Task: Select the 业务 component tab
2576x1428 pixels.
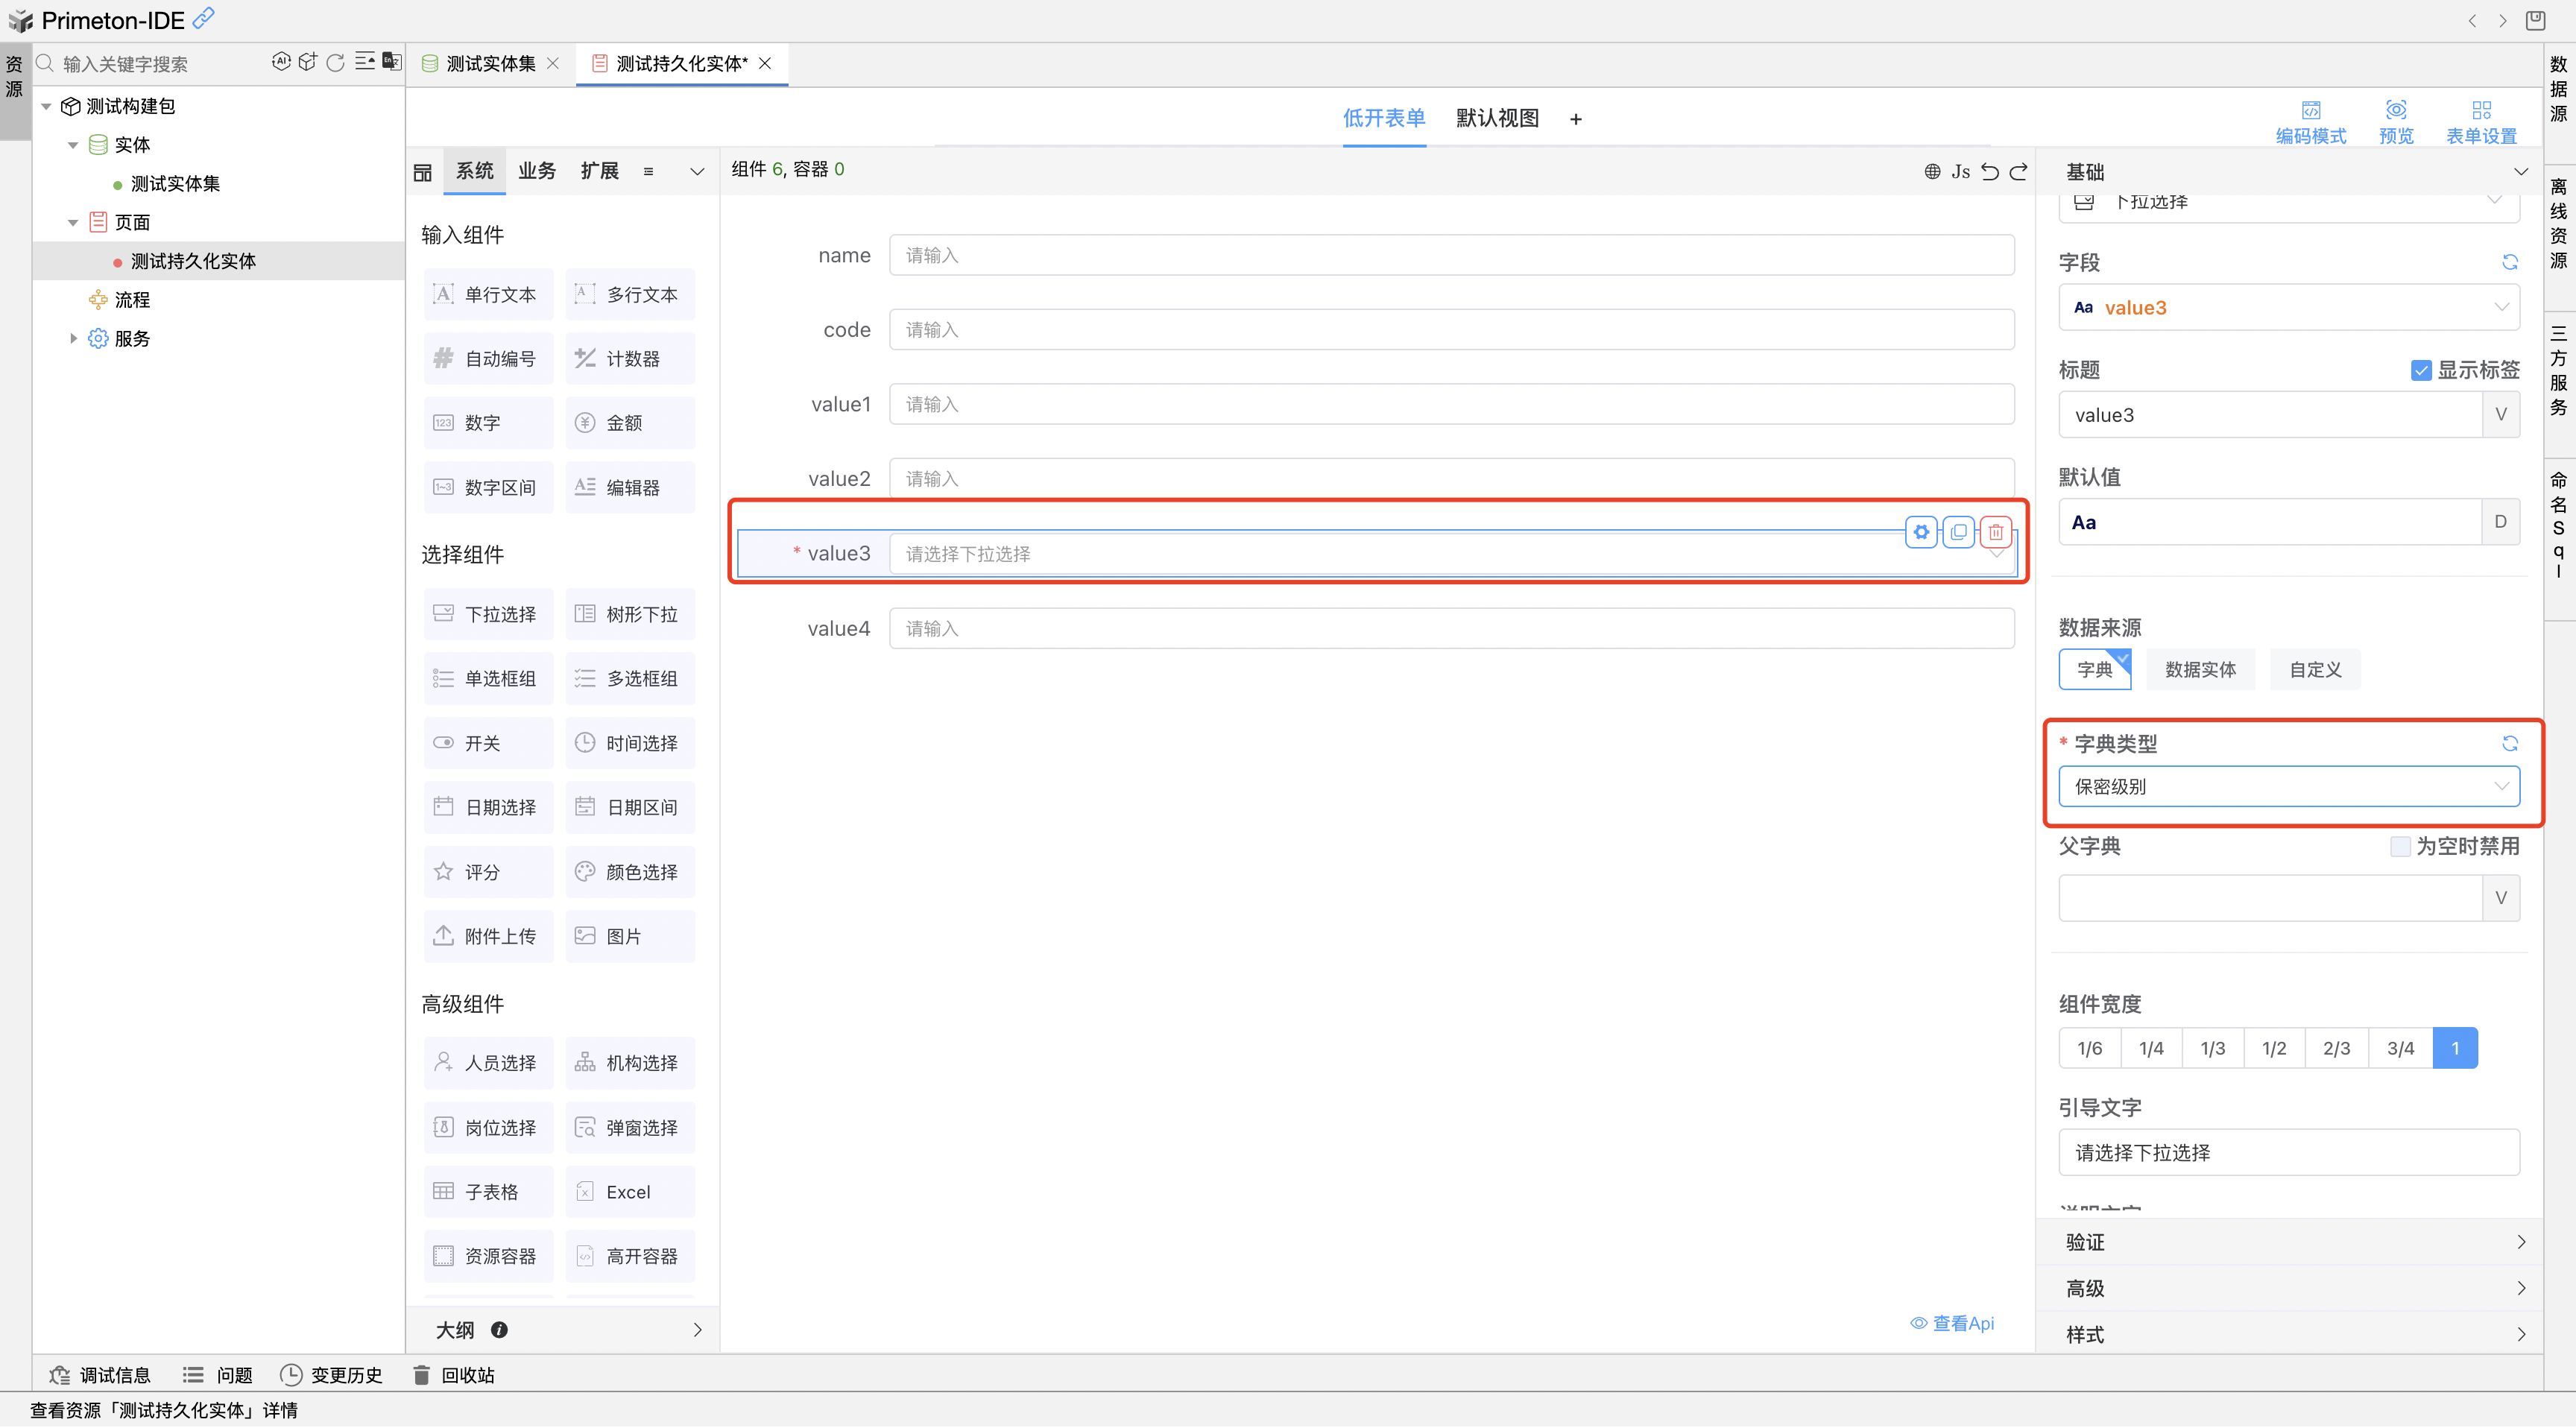Action: coord(537,170)
